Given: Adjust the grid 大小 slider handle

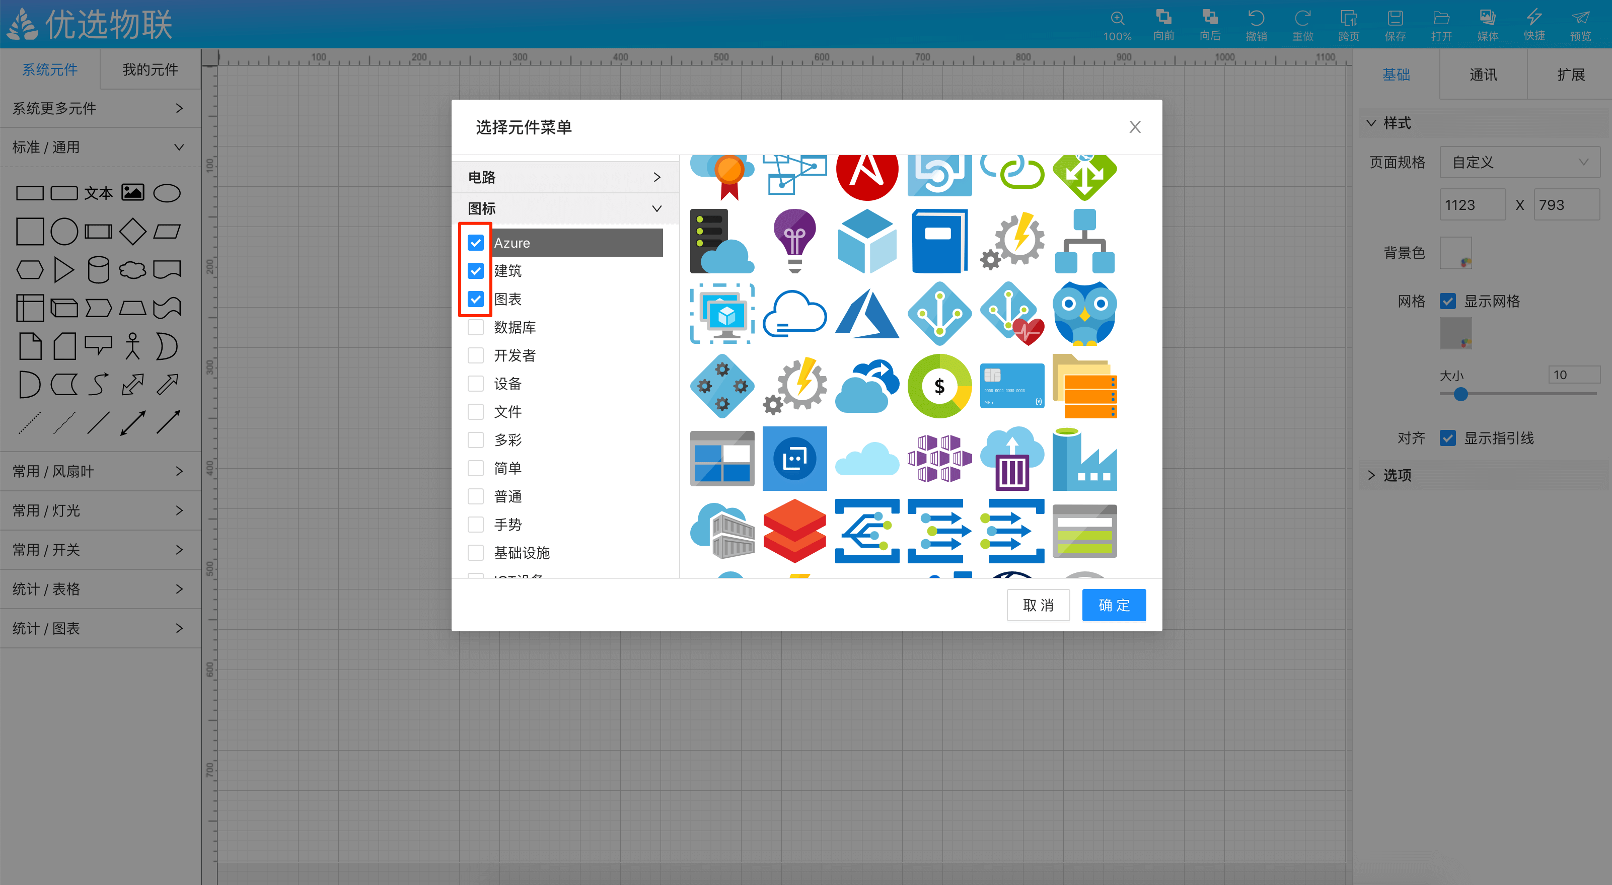Looking at the screenshot, I should [1460, 394].
